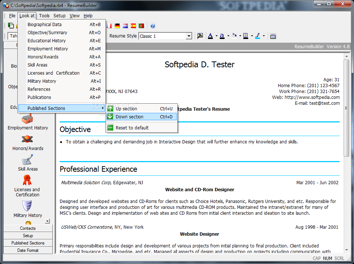Viewport: 354px width, 264px height.
Task: Open Employment History via the factory icon in sidebar
Action: (x=27, y=119)
